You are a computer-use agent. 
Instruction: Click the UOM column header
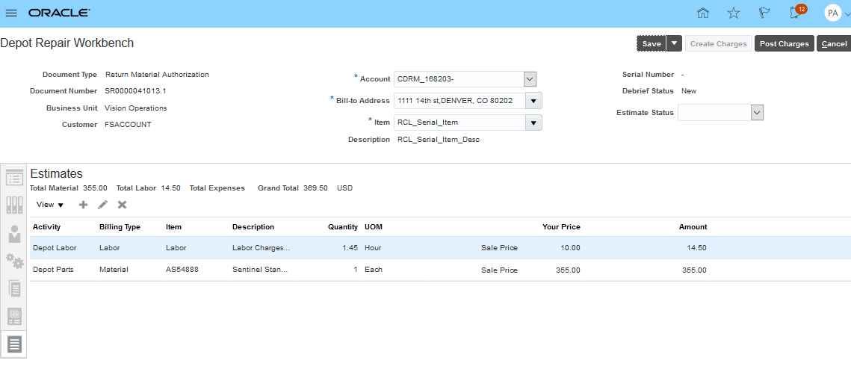[374, 227]
